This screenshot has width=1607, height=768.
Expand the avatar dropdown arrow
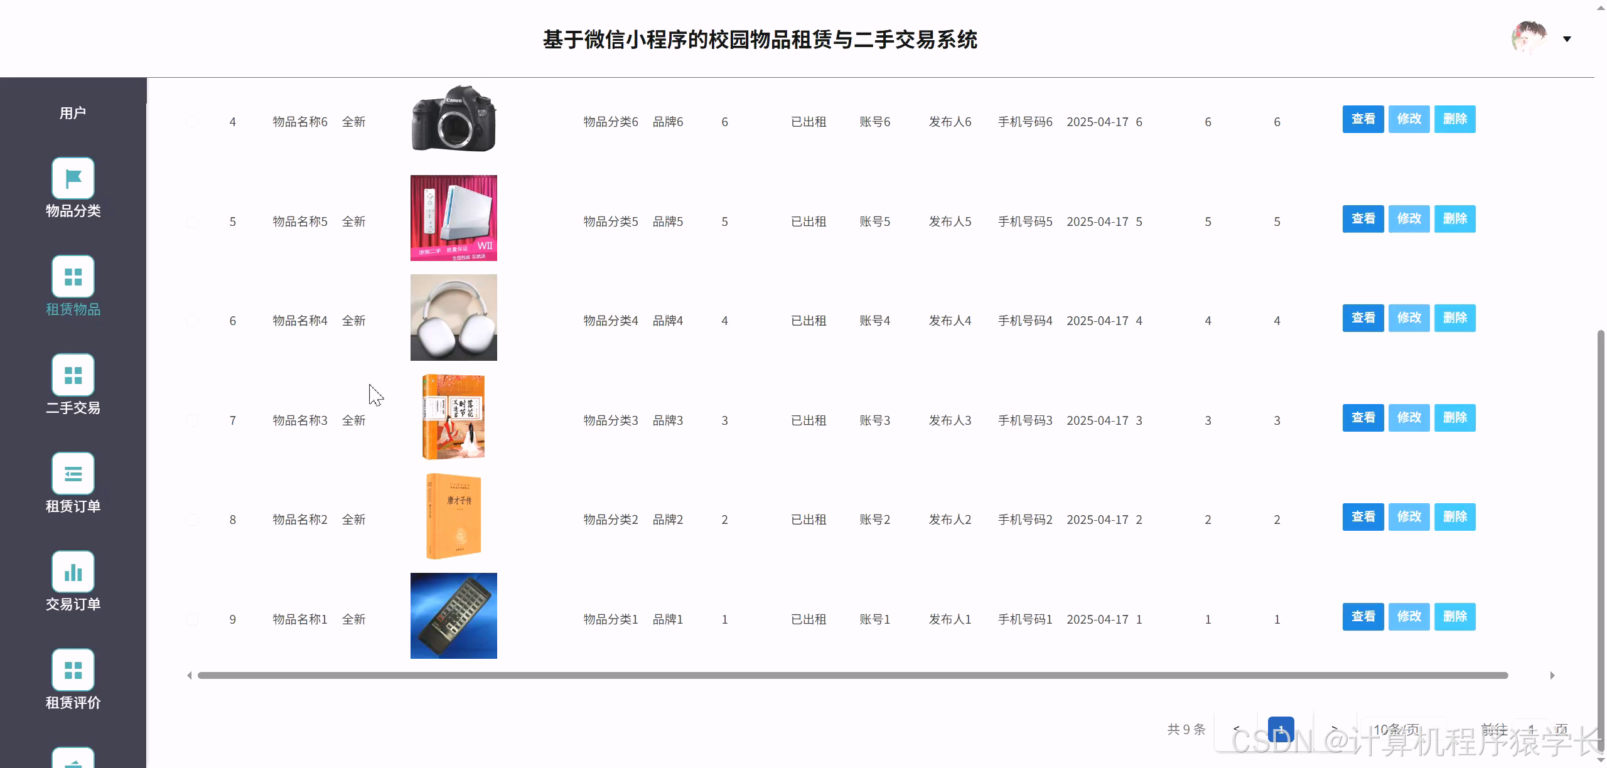(x=1567, y=39)
